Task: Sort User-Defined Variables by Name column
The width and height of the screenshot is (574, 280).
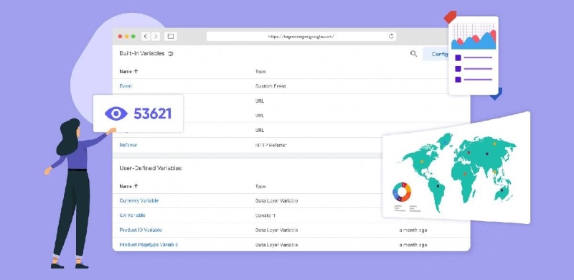Action: [128, 186]
